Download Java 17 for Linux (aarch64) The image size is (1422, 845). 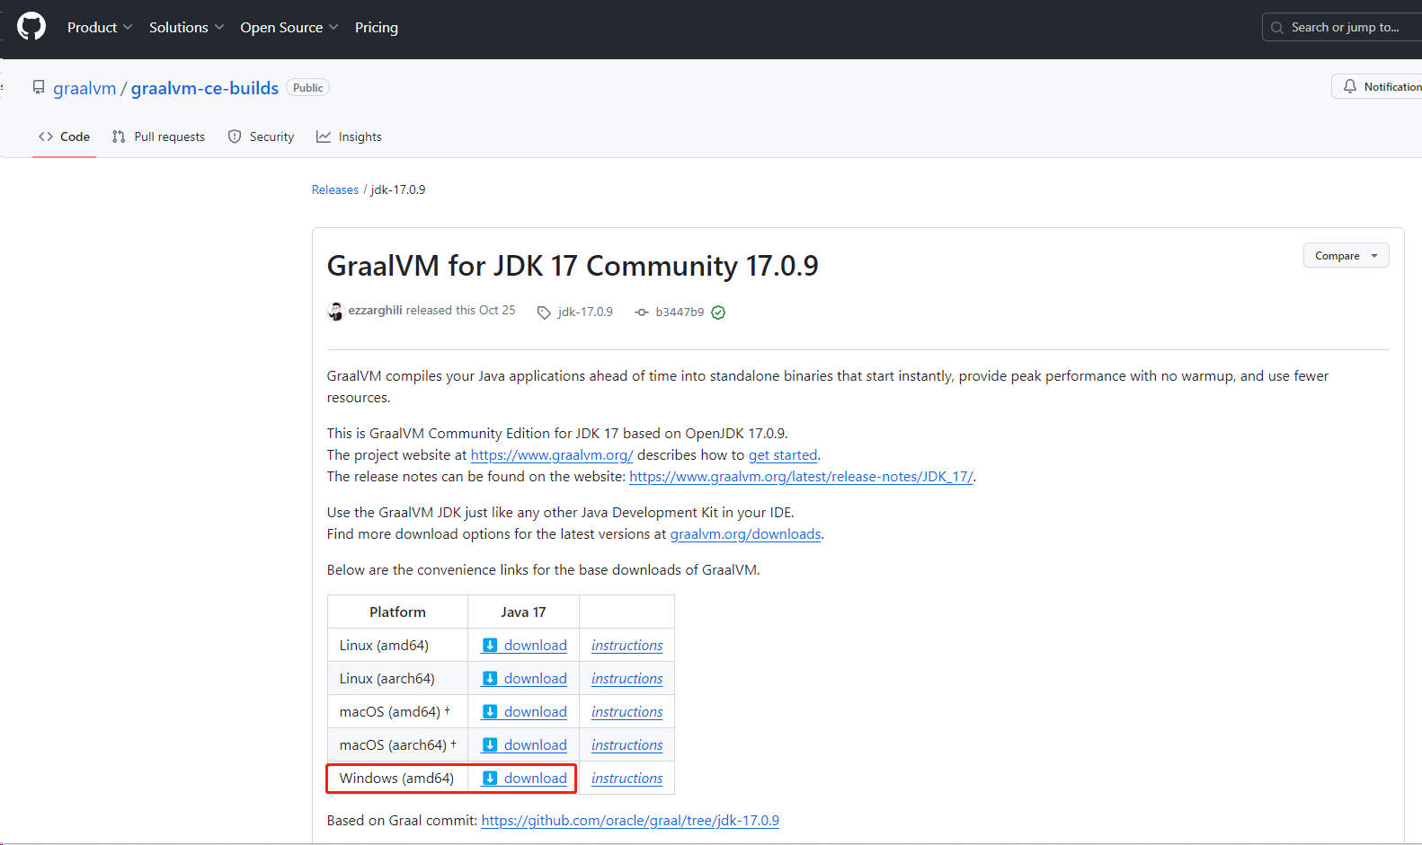[525, 678]
